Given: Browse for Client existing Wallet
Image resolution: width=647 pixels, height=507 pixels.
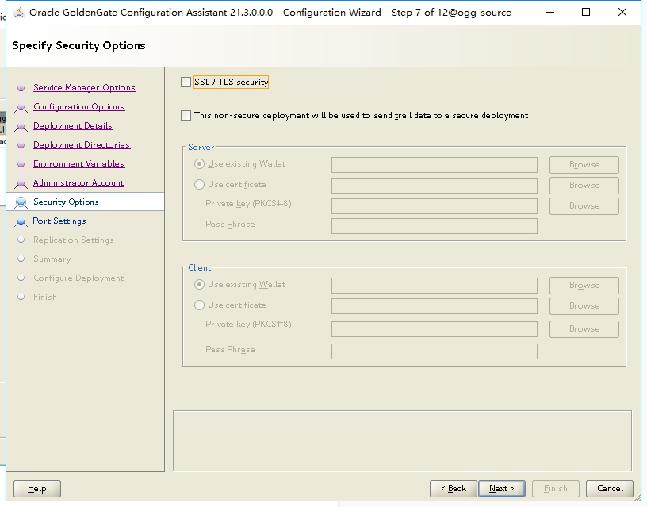Looking at the screenshot, I should 584,286.
